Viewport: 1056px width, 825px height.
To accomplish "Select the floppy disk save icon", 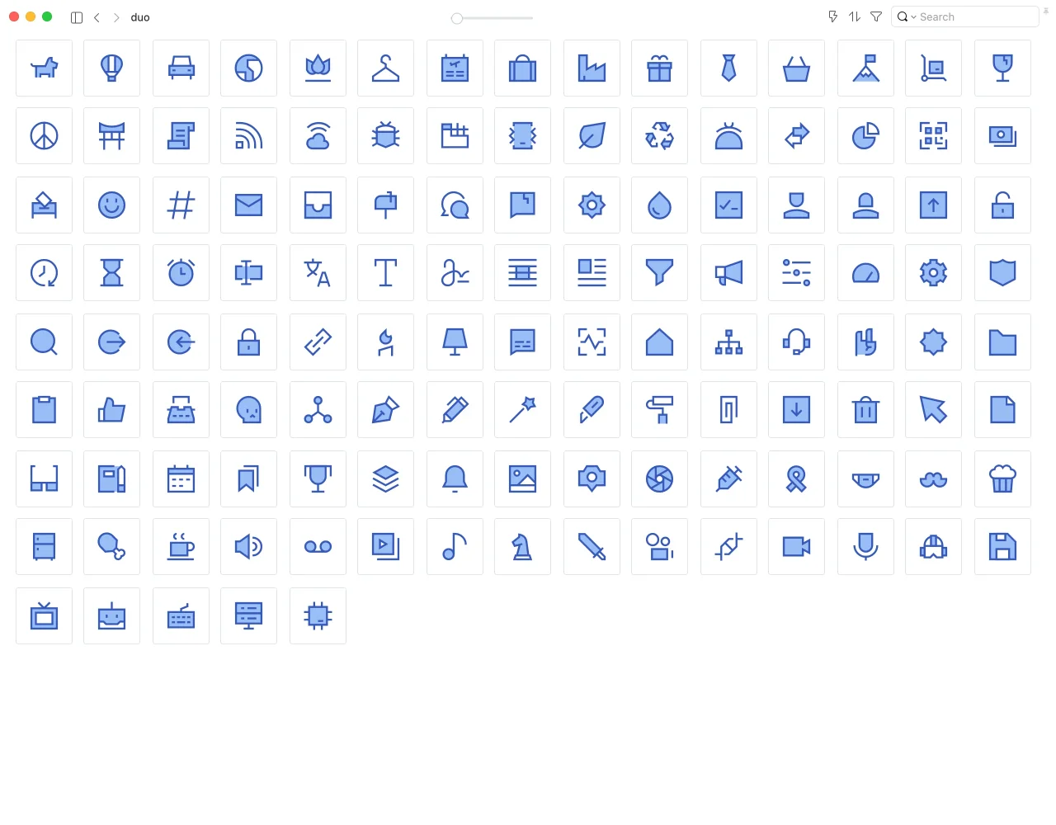I will [x=1002, y=547].
